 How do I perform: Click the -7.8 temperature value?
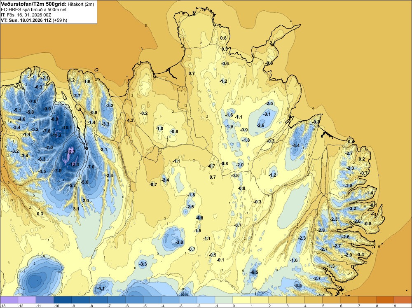(x=47, y=131)
